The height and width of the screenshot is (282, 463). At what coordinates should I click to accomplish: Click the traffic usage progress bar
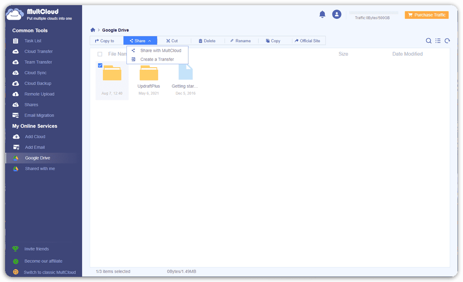[x=374, y=13]
